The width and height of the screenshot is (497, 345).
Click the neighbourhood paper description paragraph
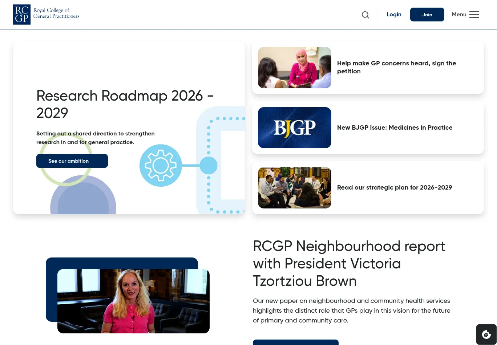(352, 310)
